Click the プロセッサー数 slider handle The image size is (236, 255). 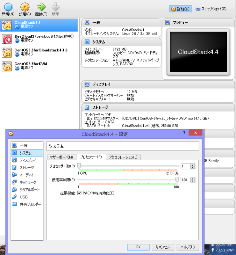(79, 166)
